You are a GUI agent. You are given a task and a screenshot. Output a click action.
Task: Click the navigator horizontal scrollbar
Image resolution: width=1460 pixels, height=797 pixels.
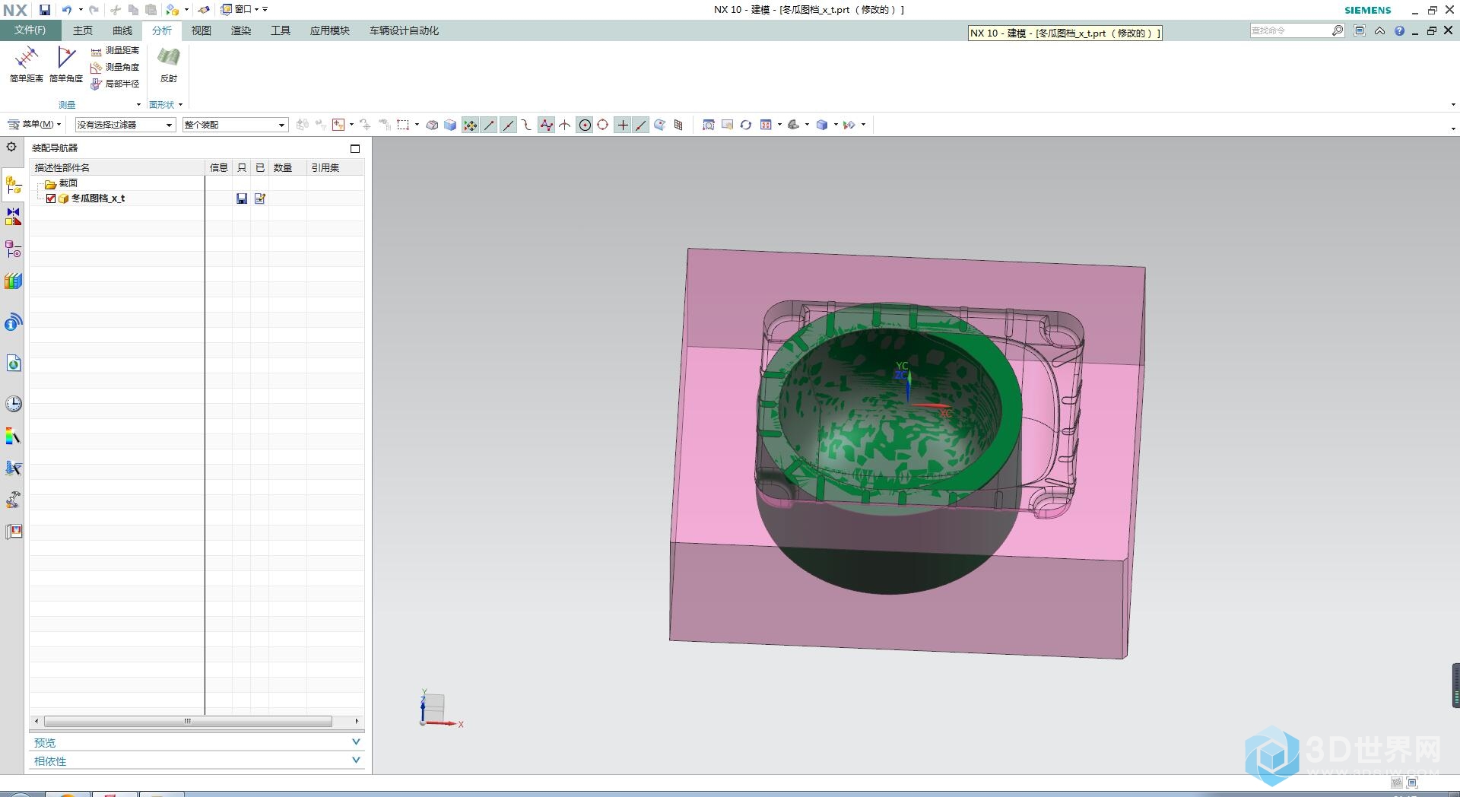188,721
